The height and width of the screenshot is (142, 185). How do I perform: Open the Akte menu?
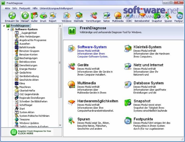pyautogui.click(x=7, y=9)
